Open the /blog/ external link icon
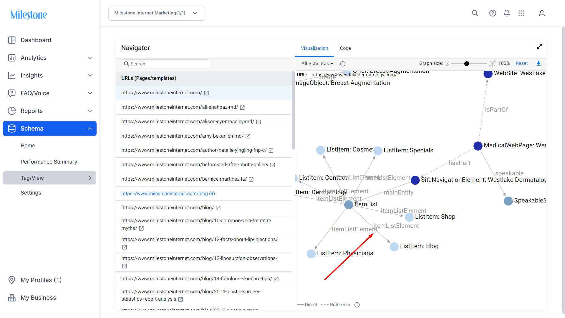The height and width of the screenshot is (318, 565). (218, 208)
